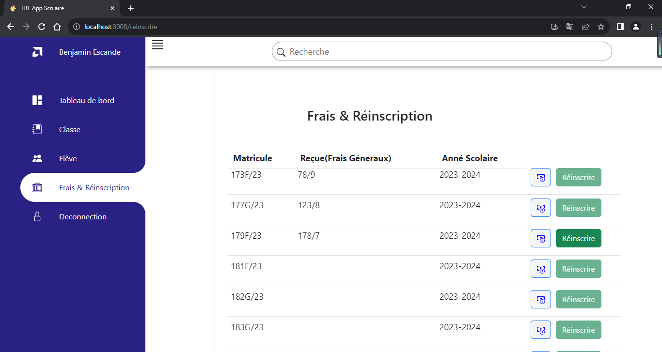Viewport: 662px width, 352px height.
Task: Select the Classe notebook icon in the sidebar
Action: (37, 129)
